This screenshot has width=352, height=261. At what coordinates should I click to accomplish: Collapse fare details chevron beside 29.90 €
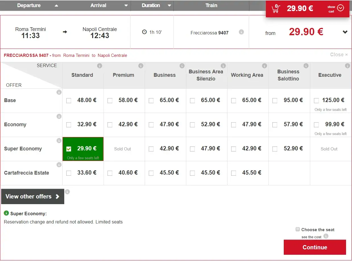pos(345,32)
